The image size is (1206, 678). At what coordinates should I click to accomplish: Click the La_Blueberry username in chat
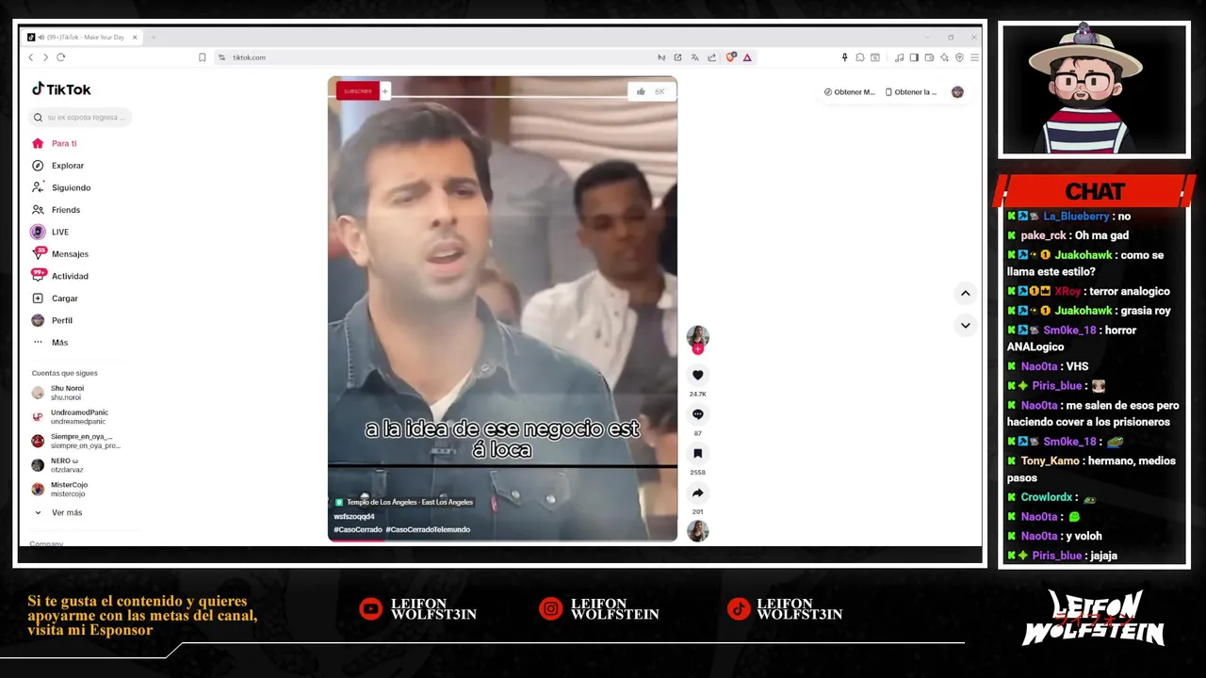coord(1076,217)
